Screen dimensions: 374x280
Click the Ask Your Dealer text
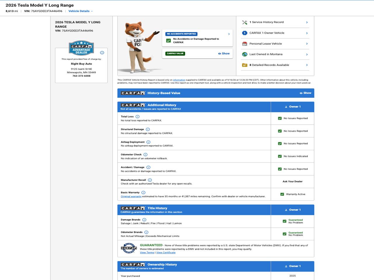tap(292, 181)
